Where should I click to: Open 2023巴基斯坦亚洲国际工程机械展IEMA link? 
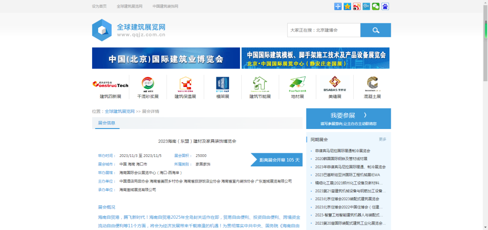click(x=347, y=175)
